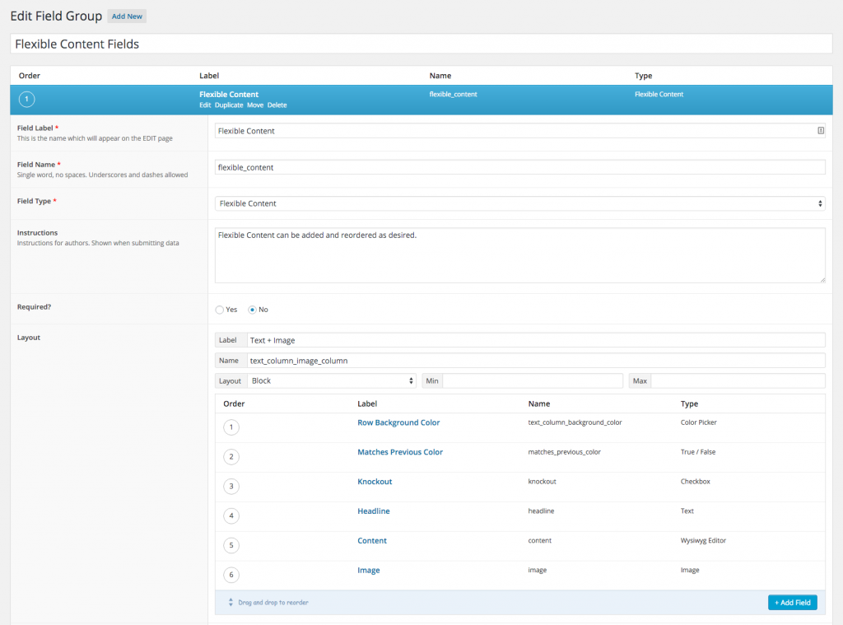Click the Min layout input
This screenshot has width=843, height=625.
[x=533, y=380]
